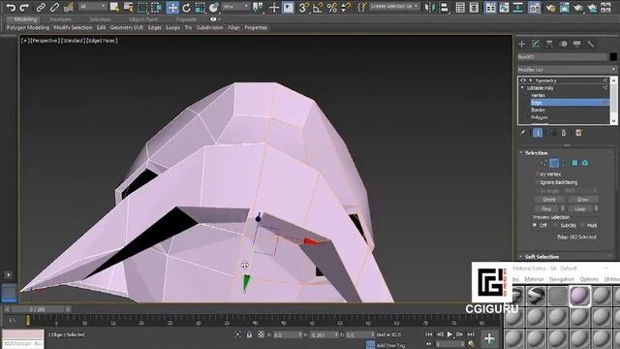
Task: Expand the Symmetry modifier arrow
Action: point(531,80)
